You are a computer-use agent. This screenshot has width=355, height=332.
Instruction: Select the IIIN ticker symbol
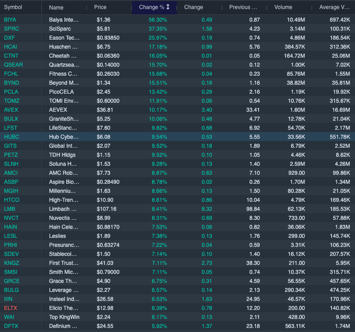pyautogui.click(x=8, y=299)
